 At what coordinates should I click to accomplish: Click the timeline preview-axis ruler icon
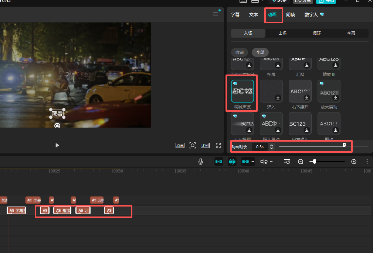[x=287, y=162]
